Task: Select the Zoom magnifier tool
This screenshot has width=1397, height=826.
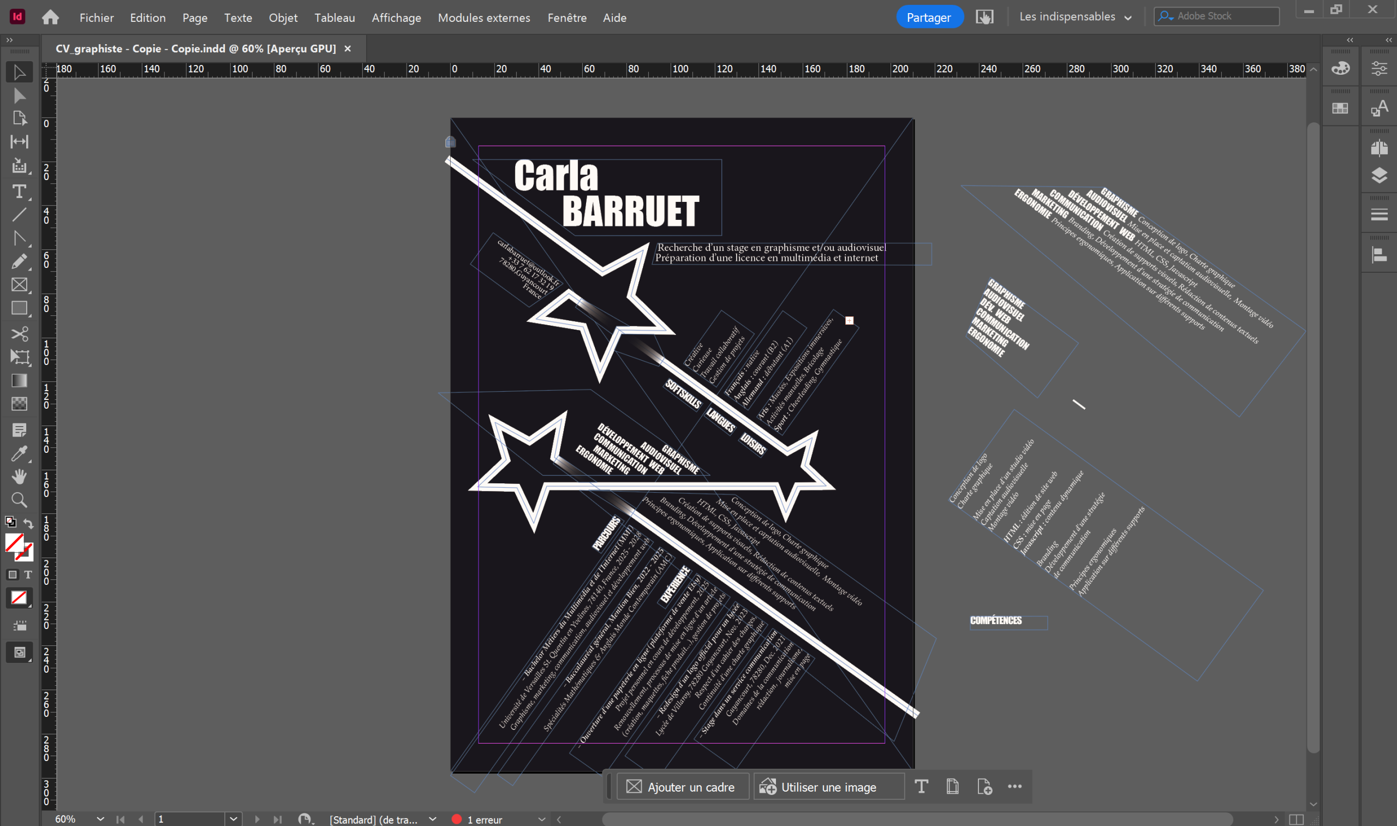Action: tap(19, 500)
